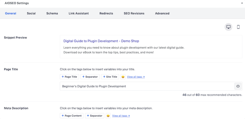Open emoji picker for Page Title

[123, 77]
